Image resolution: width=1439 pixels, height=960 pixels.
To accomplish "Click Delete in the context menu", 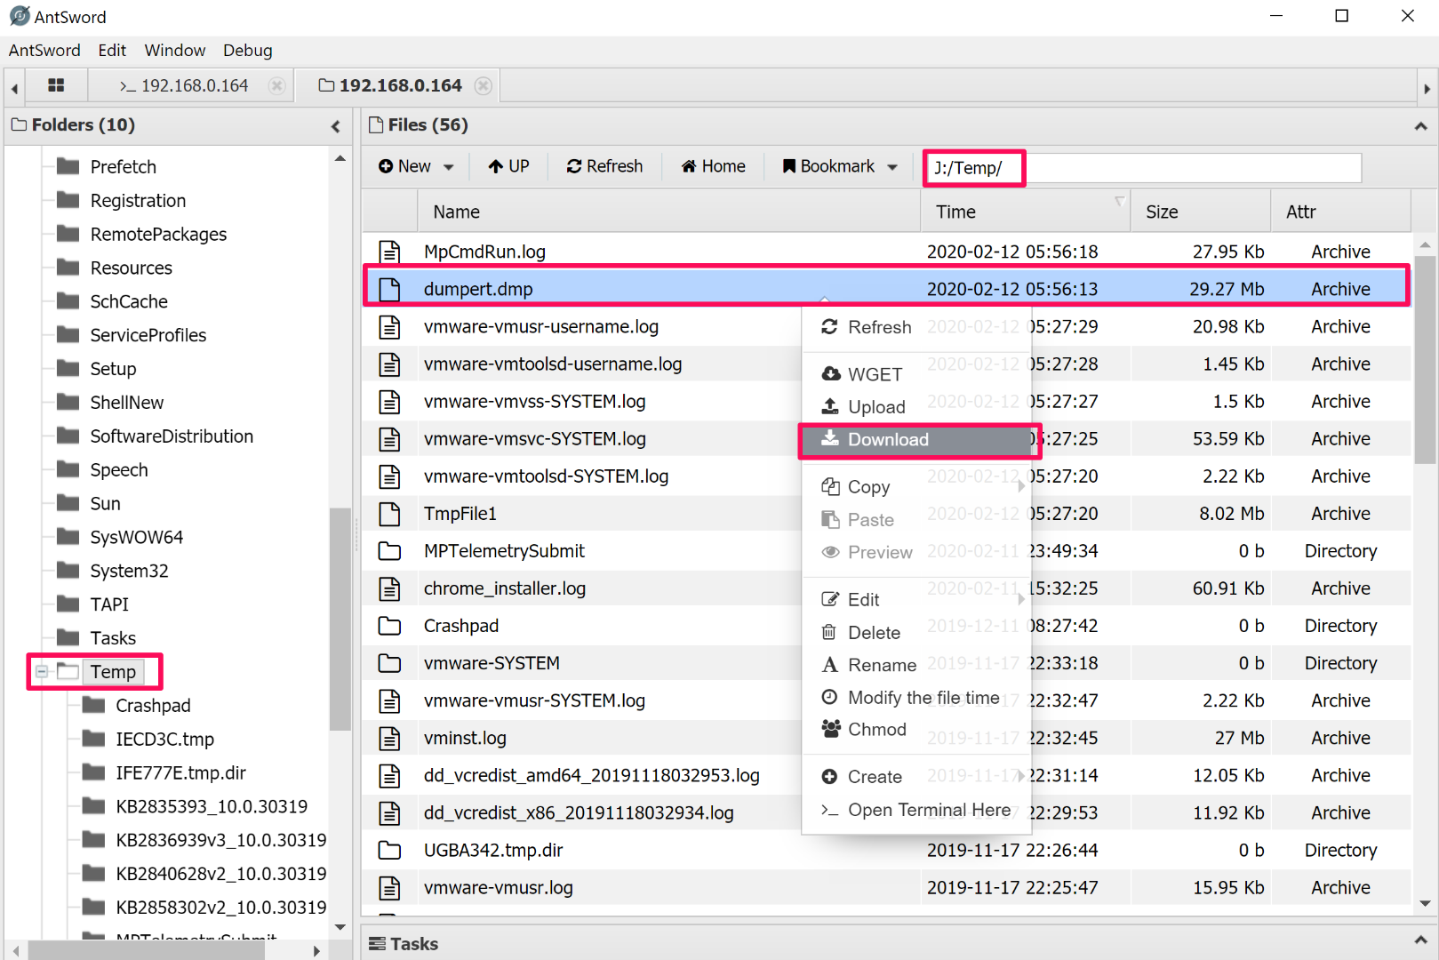I will click(873, 633).
